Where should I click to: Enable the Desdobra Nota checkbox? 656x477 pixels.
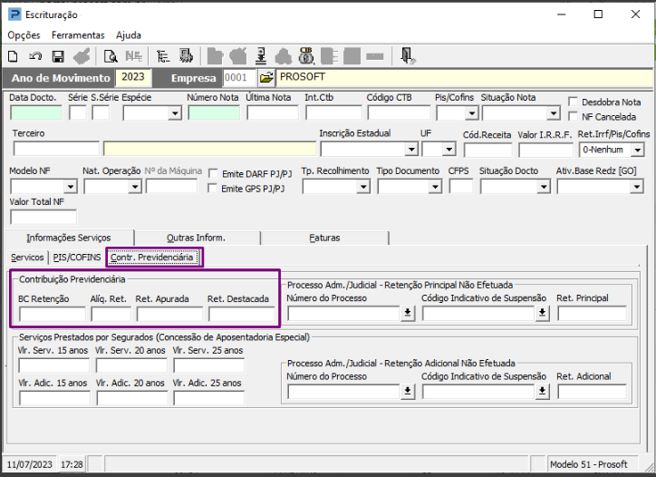tap(573, 102)
